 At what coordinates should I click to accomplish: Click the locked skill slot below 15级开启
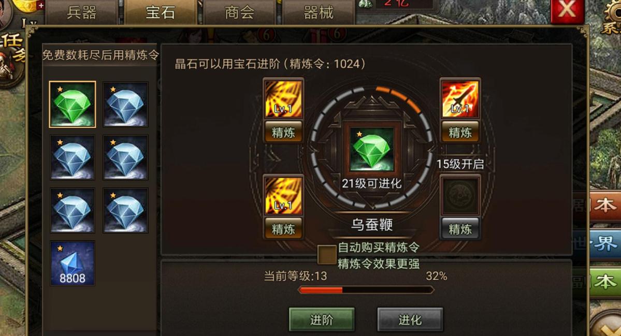point(460,195)
